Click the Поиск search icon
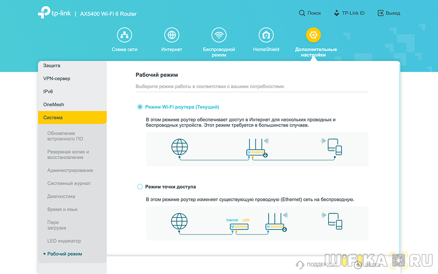Image resolution: width=438 pixels, height=274 pixels. pos(302,13)
